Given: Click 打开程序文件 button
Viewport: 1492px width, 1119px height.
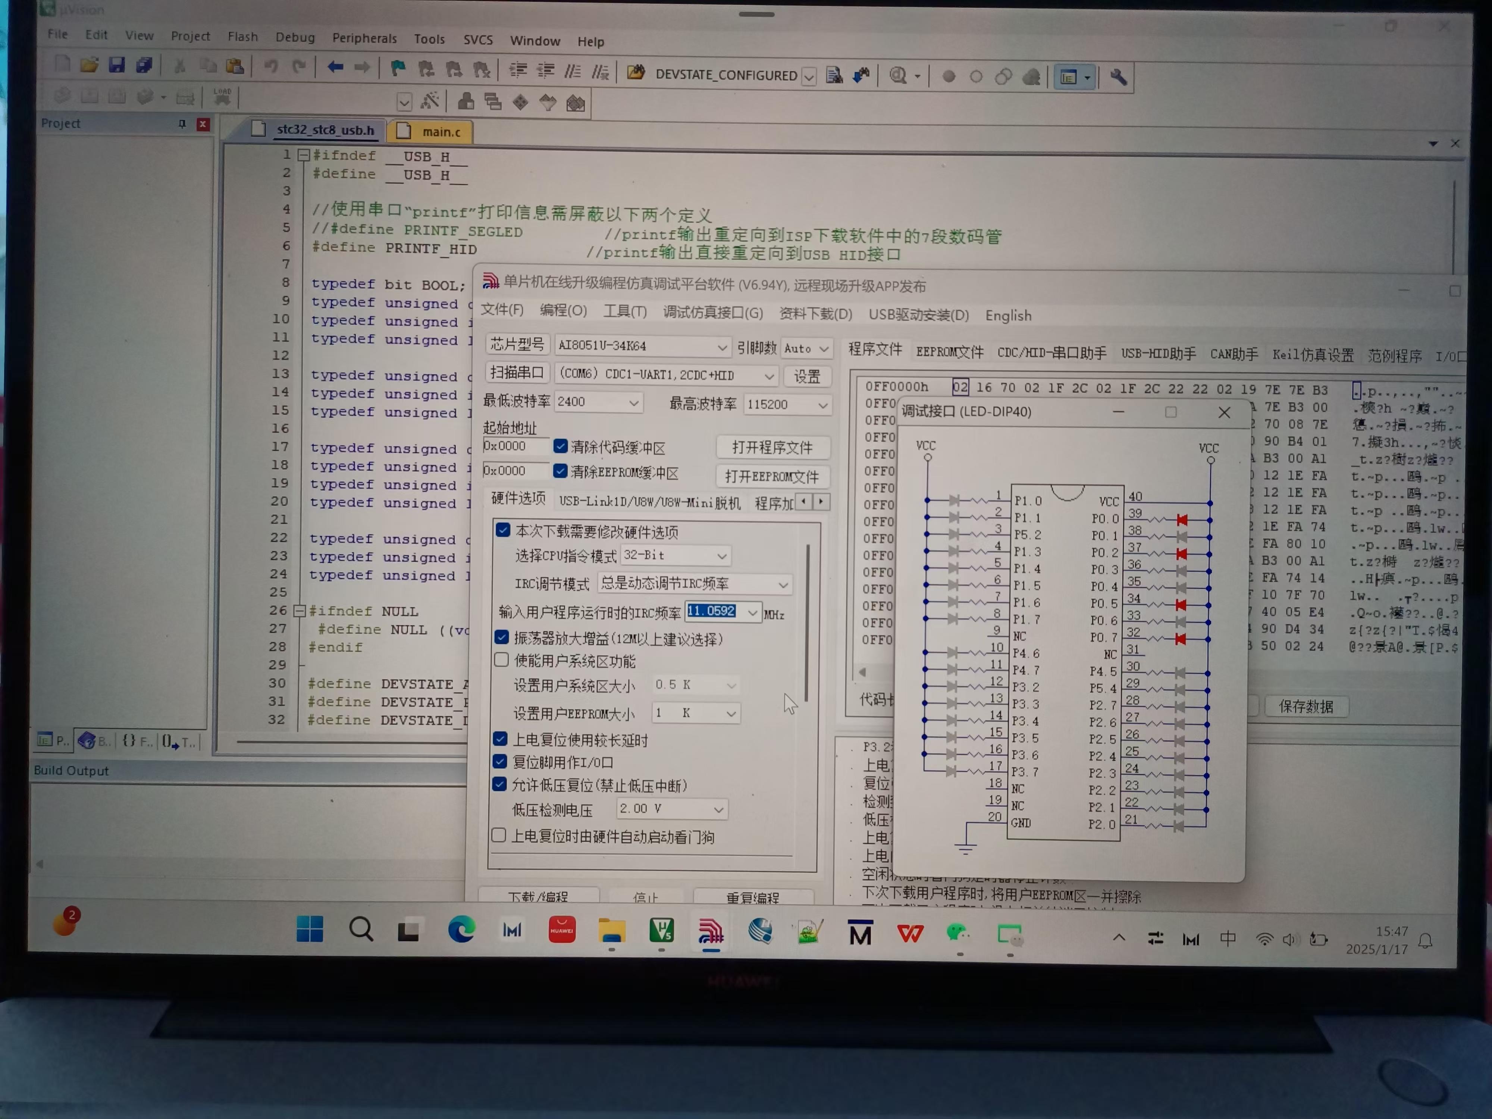Looking at the screenshot, I should (773, 447).
